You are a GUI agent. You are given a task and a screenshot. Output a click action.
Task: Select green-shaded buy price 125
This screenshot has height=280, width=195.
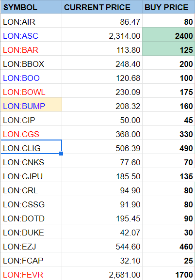point(168,48)
